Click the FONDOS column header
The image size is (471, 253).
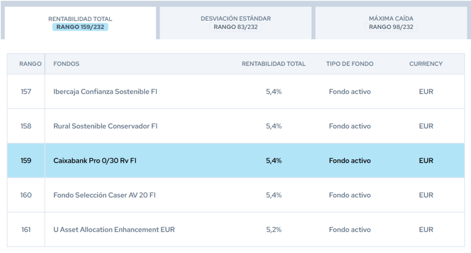tap(66, 63)
